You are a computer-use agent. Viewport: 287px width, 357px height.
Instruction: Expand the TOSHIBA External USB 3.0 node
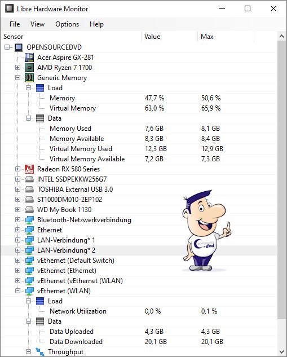pyautogui.click(x=17, y=189)
